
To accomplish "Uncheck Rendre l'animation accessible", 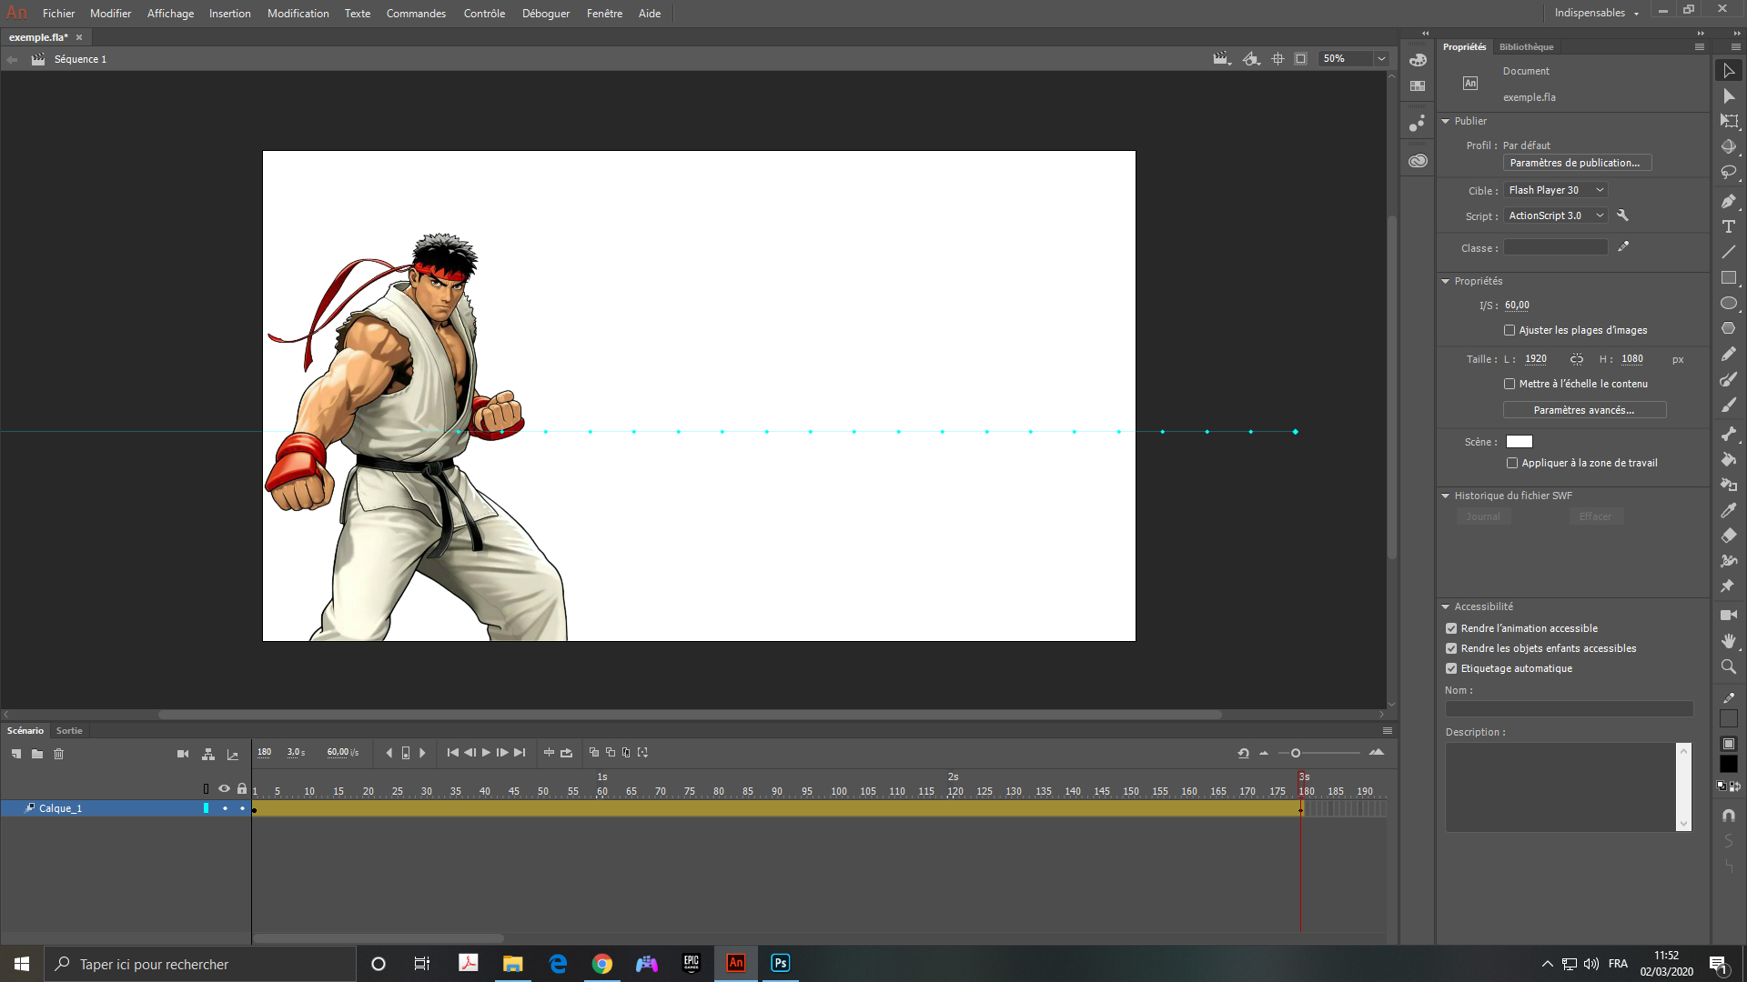I will click(x=1451, y=628).
